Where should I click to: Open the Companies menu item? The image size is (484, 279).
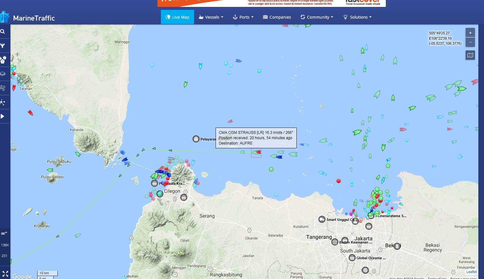(x=277, y=17)
